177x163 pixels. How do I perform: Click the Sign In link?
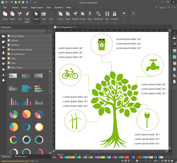(163, 8)
